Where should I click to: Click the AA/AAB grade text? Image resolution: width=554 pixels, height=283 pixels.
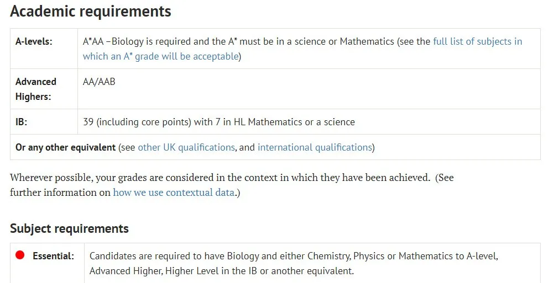point(99,82)
